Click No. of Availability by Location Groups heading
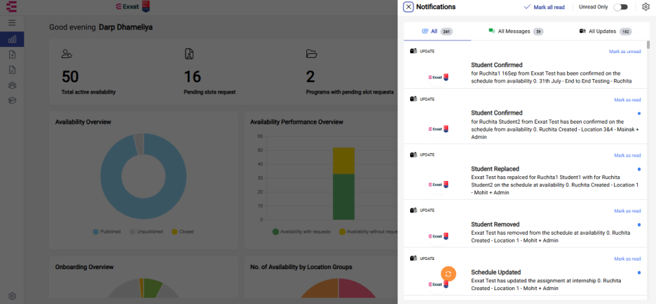This screenshot has width=656, height=304. click(x=301, y=267)
